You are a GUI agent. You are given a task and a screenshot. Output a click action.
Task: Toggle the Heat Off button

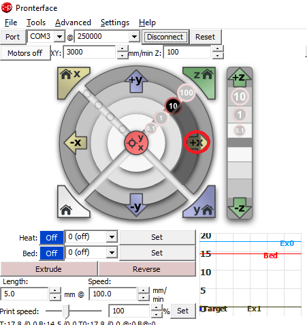[x=52, y=238]
